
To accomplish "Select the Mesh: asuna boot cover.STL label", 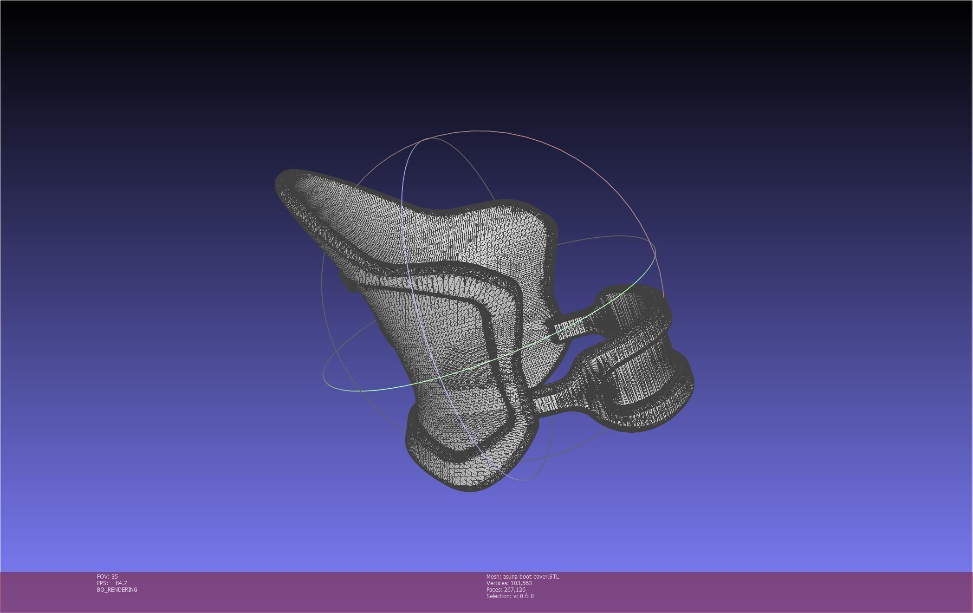I will 523,576.
